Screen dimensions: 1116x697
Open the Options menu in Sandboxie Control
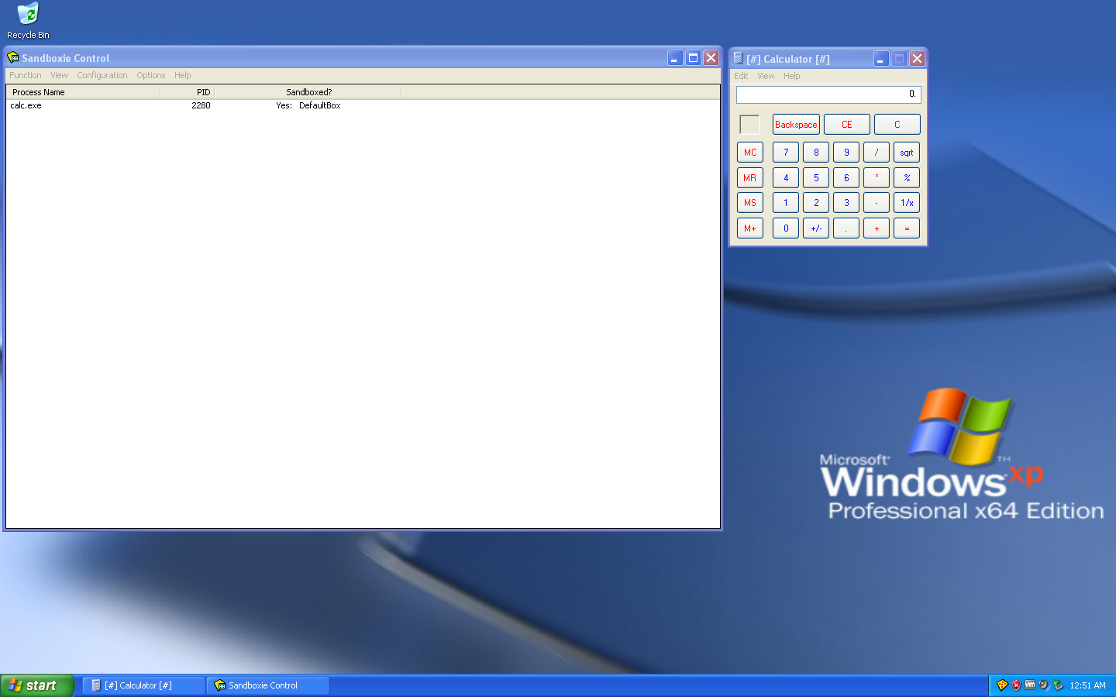150,76
